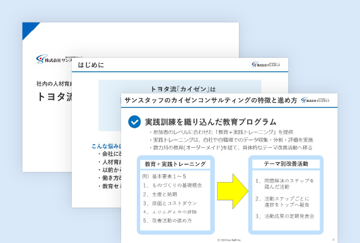
Task: Click the bullet starting 働き方
Action: (109, 178)
